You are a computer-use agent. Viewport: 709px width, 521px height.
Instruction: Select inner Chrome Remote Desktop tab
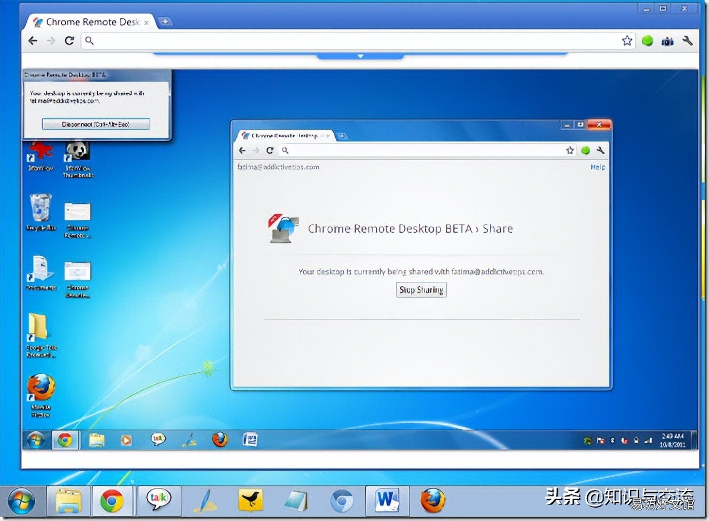pos(285,136)
